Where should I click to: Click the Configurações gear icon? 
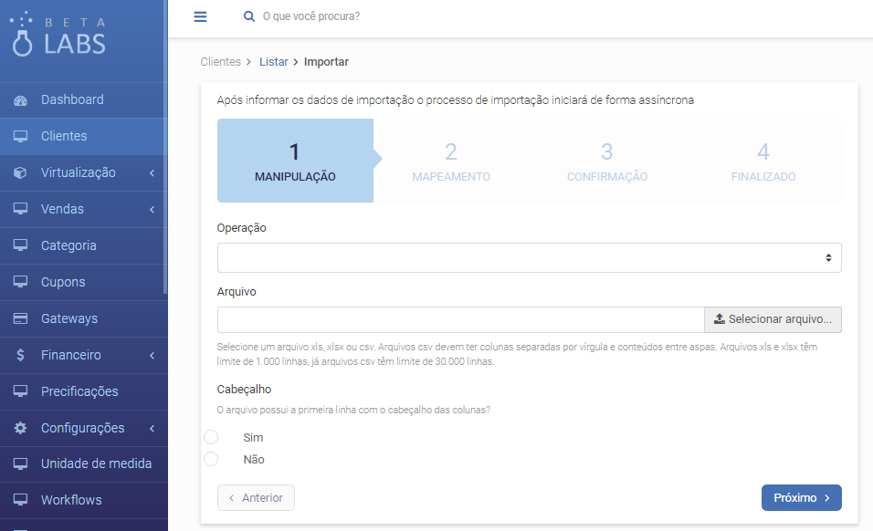click(21, 428)
